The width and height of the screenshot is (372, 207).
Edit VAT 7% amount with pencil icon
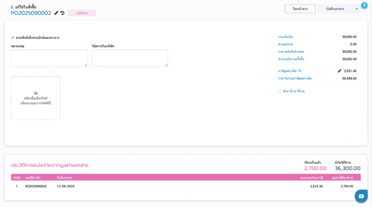[339, 71]
